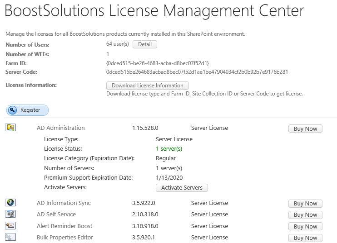The width and height of the screenshot is (337, 243).
Task: Expand the AD Self Service row
Action: (56, 214)
